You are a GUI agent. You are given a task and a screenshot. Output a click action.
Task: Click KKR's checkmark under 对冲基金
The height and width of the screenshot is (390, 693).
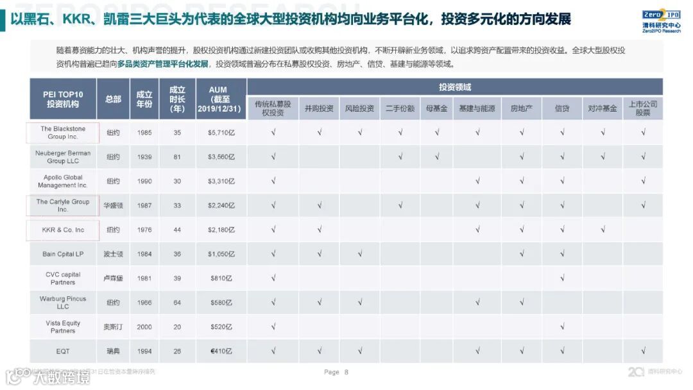click(x=603, y=229)
